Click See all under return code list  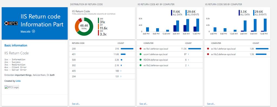[x=76, y=104]
